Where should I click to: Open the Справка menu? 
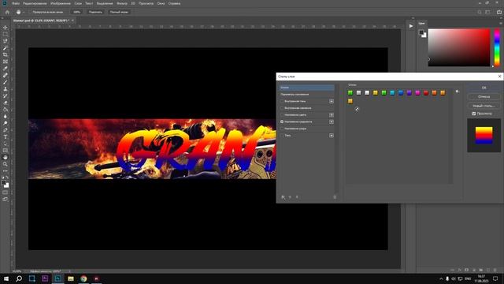(174, 3)
